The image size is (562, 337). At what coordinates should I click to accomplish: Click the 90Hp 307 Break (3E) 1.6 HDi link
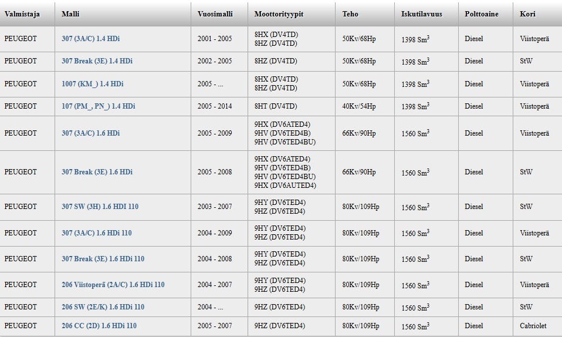pos(97,172)
